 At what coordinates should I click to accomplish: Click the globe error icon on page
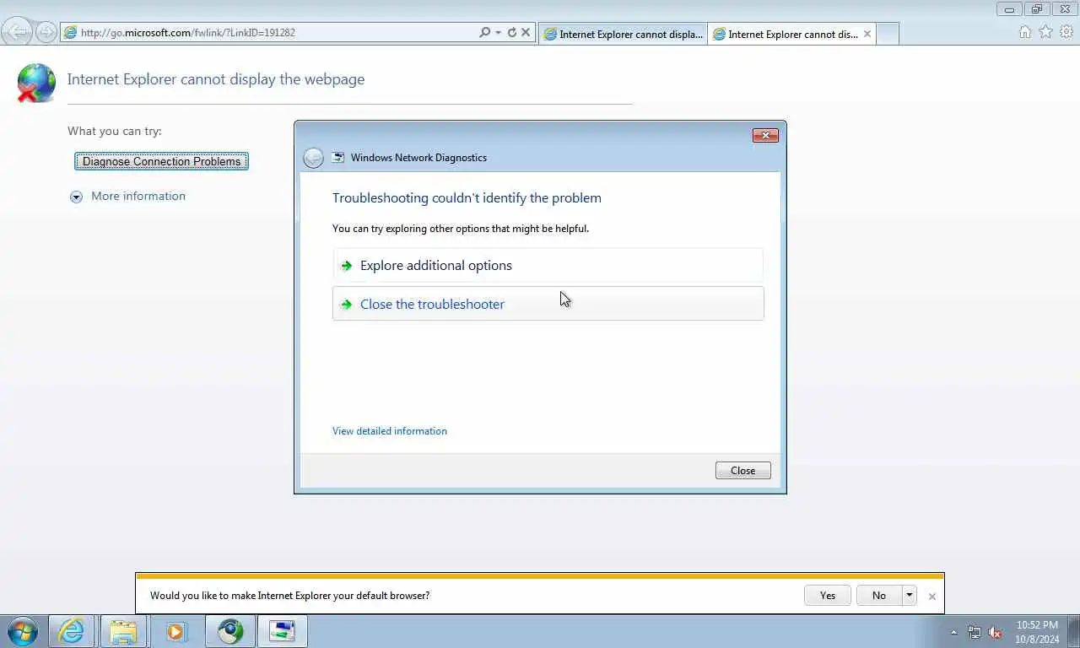[x=36, y=83]
